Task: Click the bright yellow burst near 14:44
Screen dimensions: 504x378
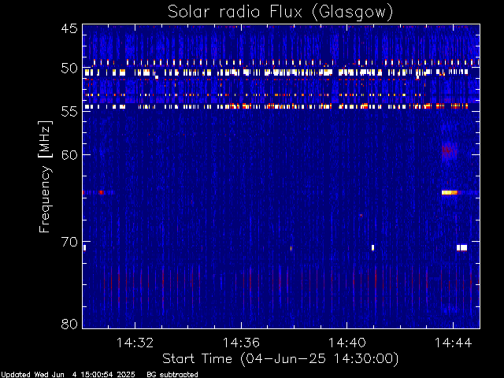Action: 450,192
